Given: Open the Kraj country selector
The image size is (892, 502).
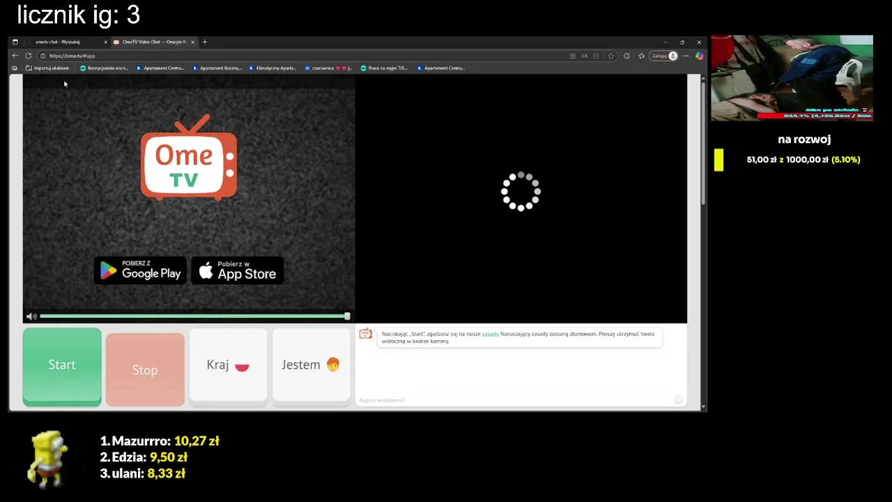Looking at the screenshot, I should (x=228, y=365).
